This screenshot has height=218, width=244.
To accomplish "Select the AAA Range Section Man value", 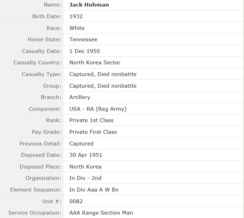I will coord(101,213).
